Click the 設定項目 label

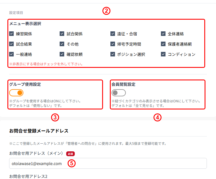16,13
